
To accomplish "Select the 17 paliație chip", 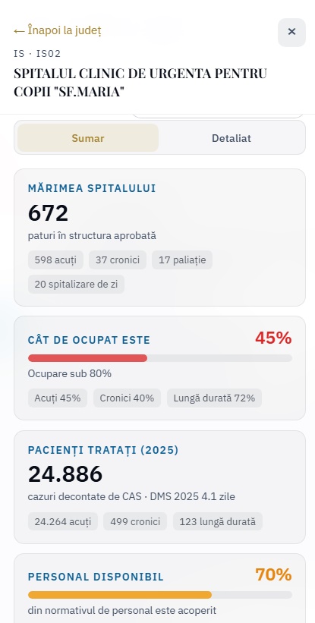I will click(x=182, y=260).
